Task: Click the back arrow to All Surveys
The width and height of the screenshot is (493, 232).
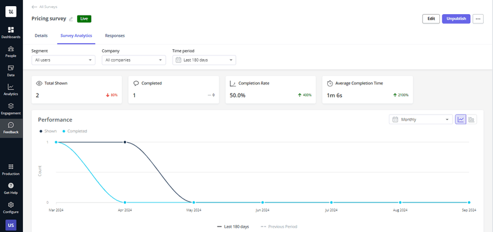Action: pyautogui.click(x=35, y=7)
